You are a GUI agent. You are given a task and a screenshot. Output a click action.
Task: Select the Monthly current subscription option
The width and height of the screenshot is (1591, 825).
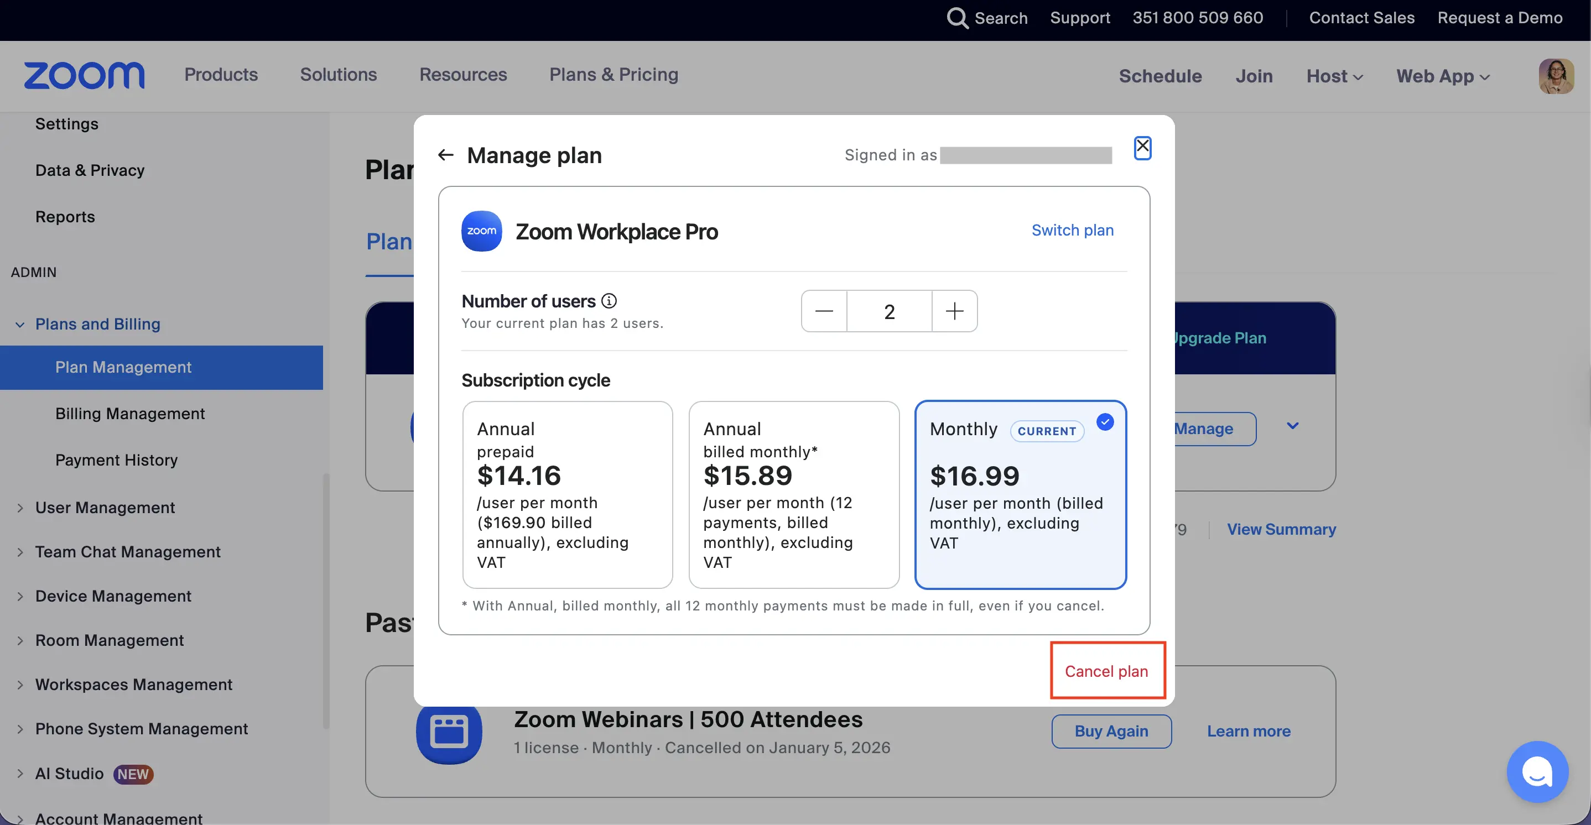tap(1020, 494)
